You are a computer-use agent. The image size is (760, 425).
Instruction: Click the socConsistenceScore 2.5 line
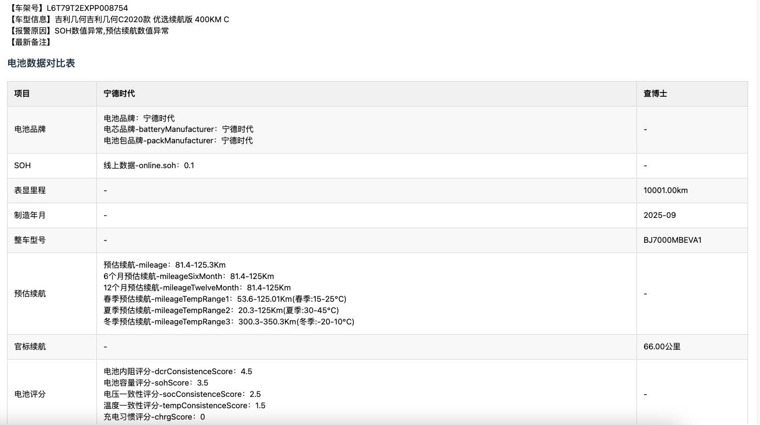pos(182,395)
